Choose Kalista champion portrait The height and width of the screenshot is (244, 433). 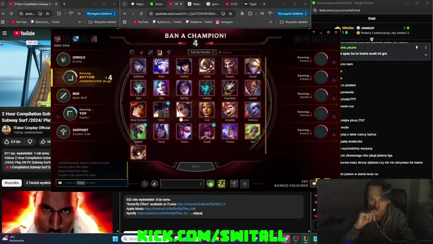(207, 88)
